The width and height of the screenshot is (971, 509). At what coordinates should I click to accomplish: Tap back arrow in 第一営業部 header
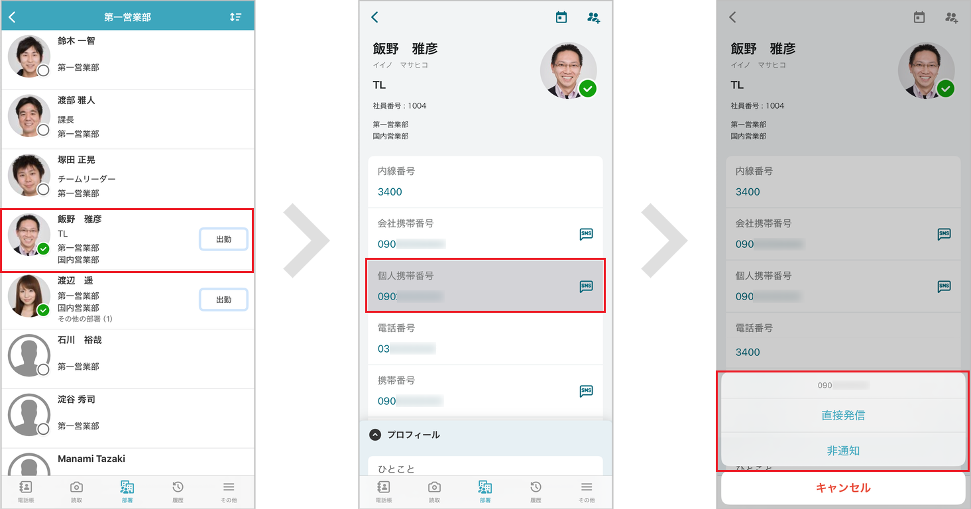click(x=13, y=17)
